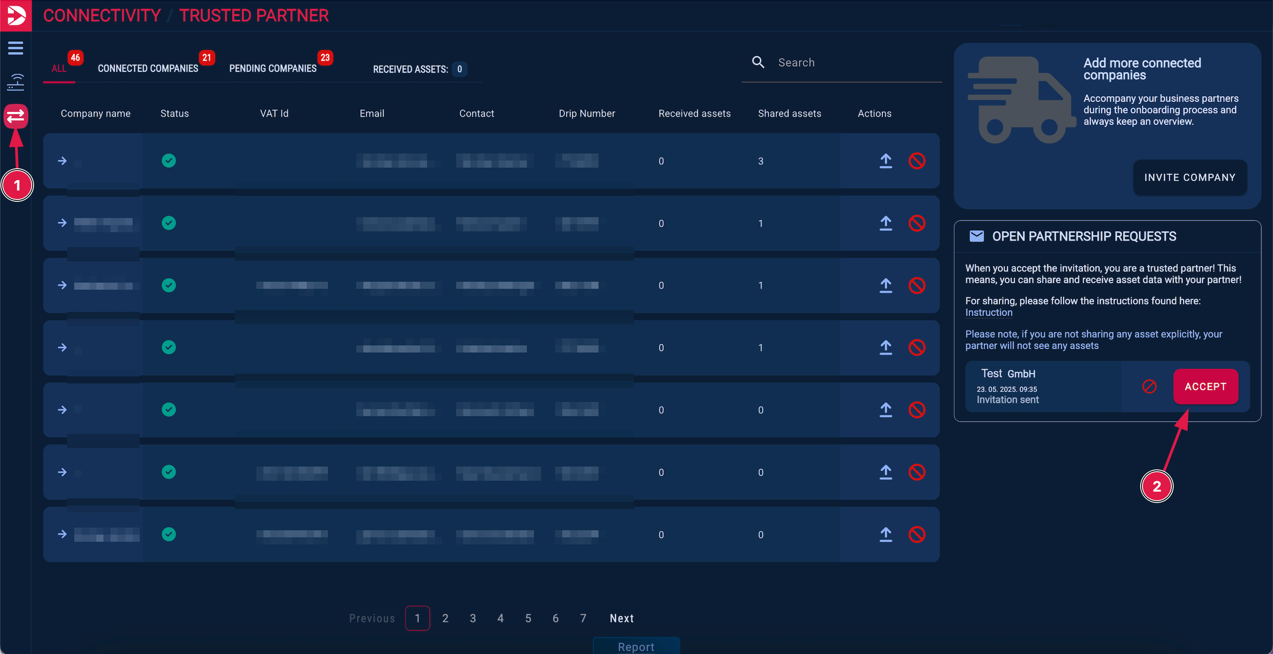Switch to Pending Companies tab

[272, 68]
